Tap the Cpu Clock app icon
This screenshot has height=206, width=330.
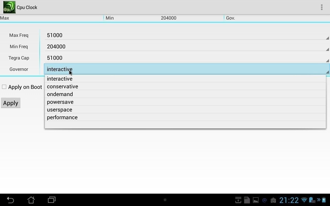9,7
